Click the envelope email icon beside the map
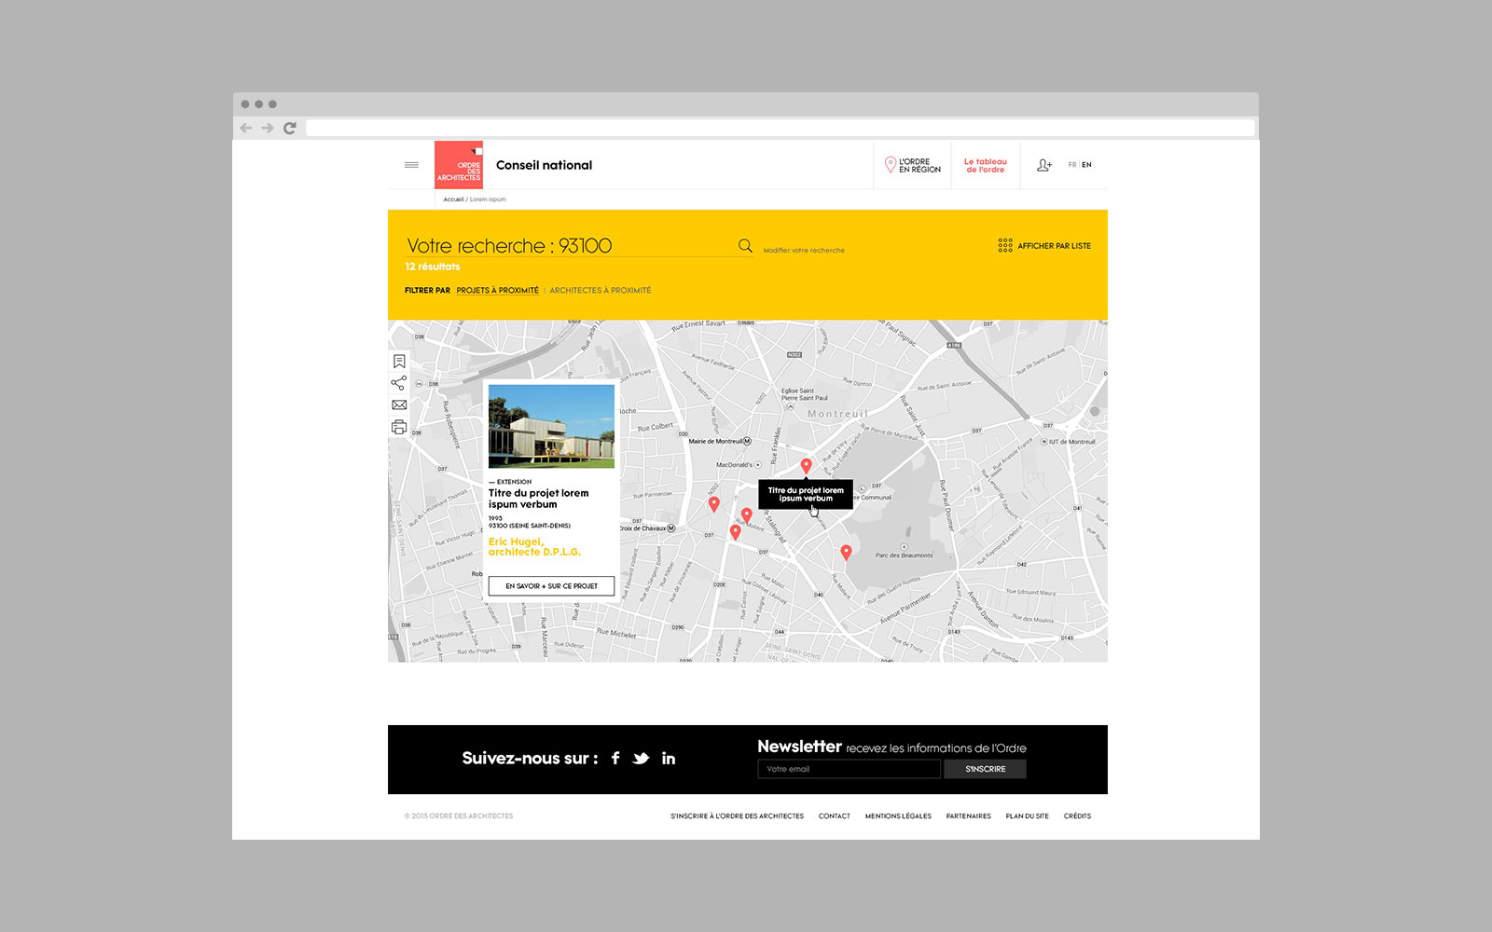 399,405
